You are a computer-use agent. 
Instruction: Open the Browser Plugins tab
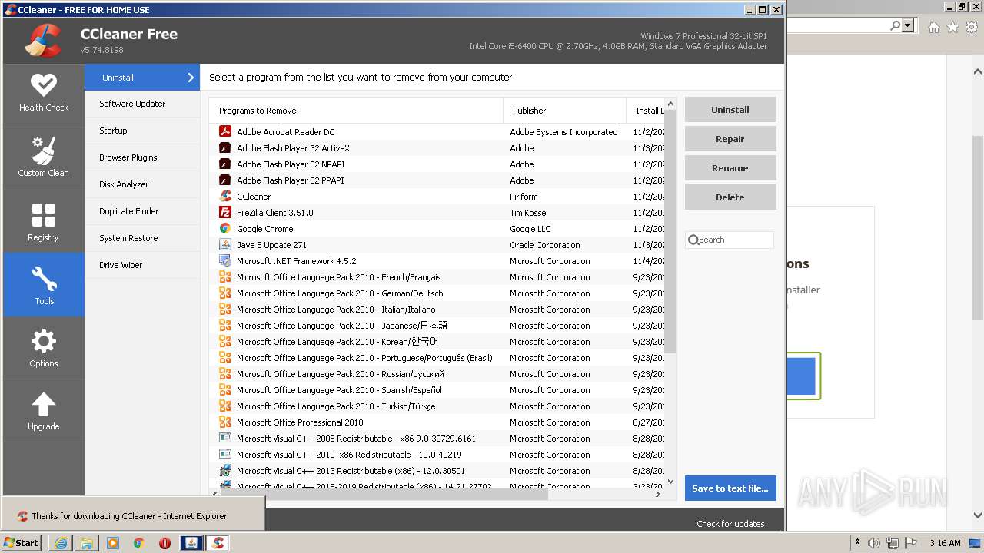tap(142, 157)
